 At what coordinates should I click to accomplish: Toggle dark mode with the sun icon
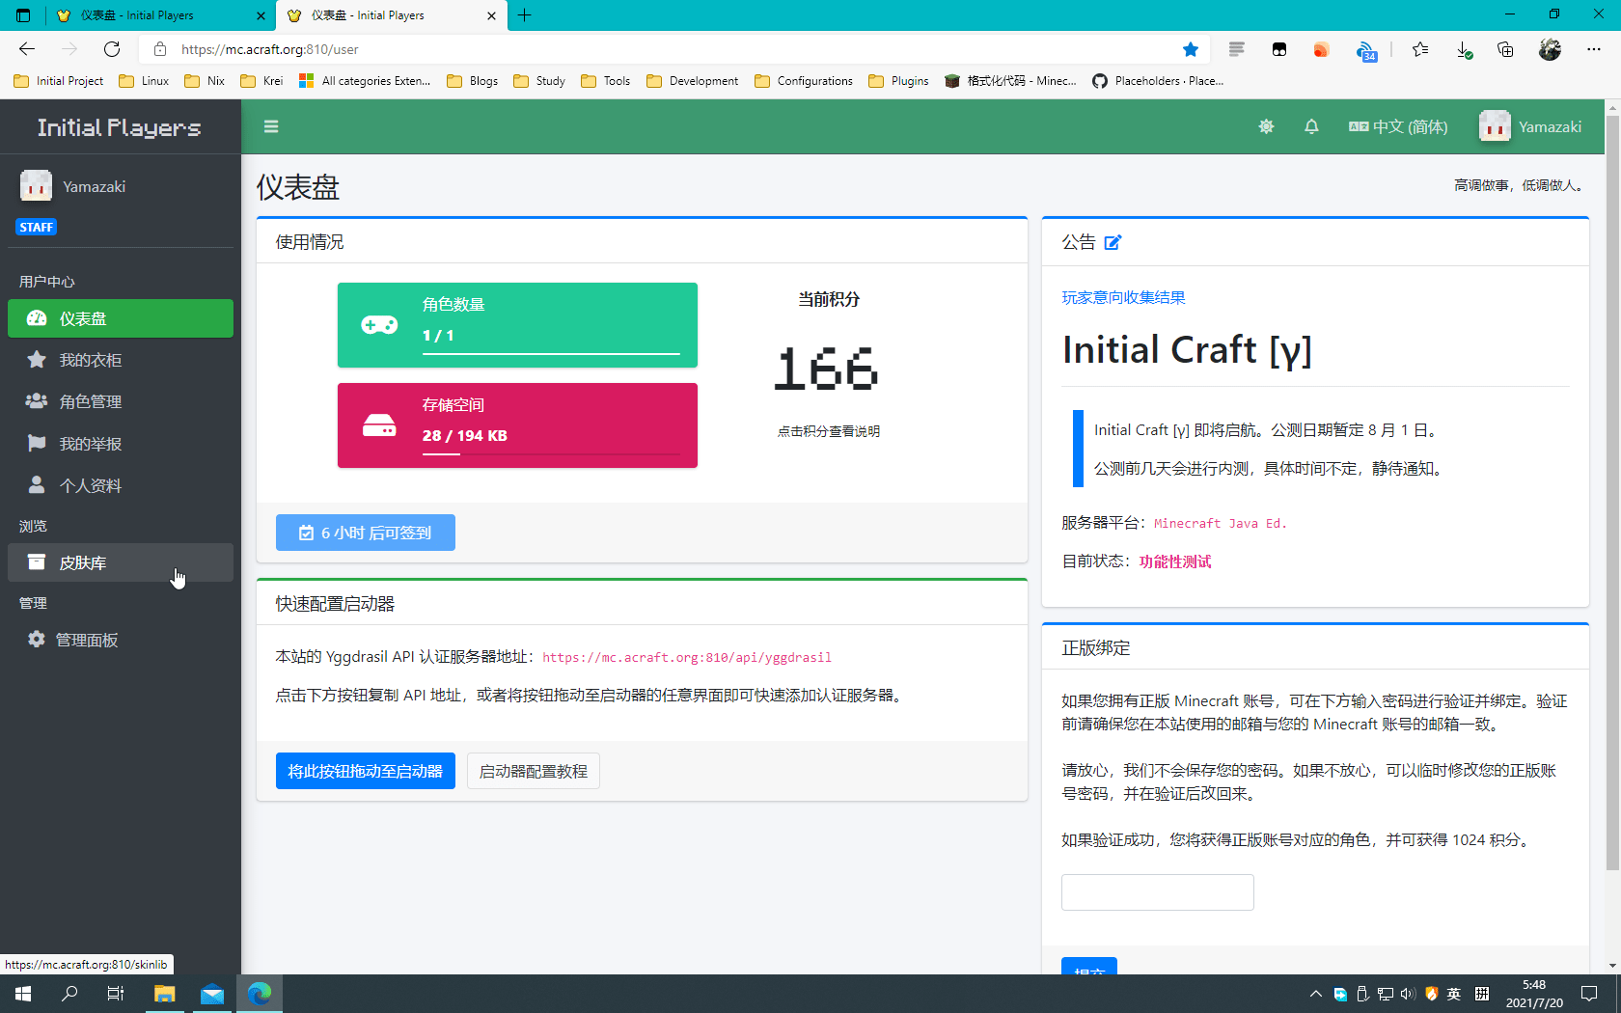1266,126
